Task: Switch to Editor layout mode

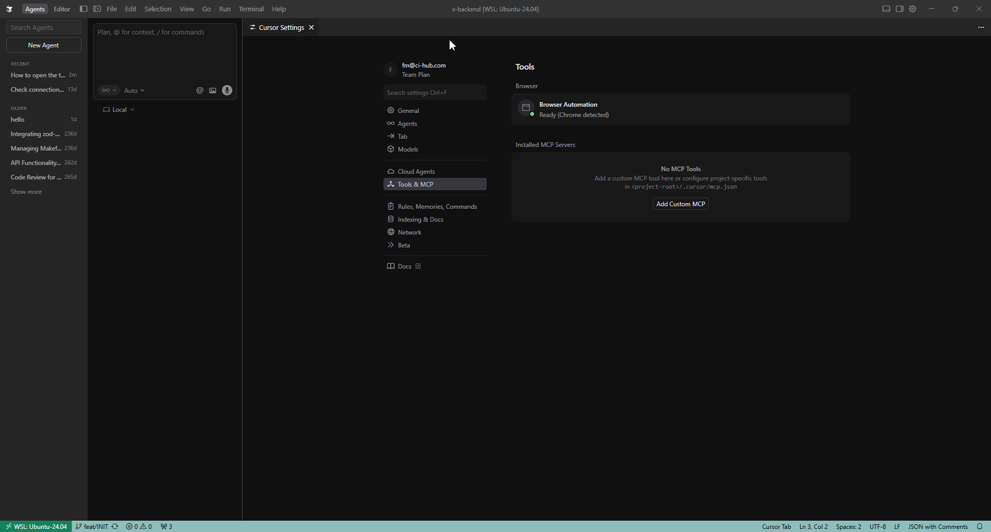Action: click(62, 9)
